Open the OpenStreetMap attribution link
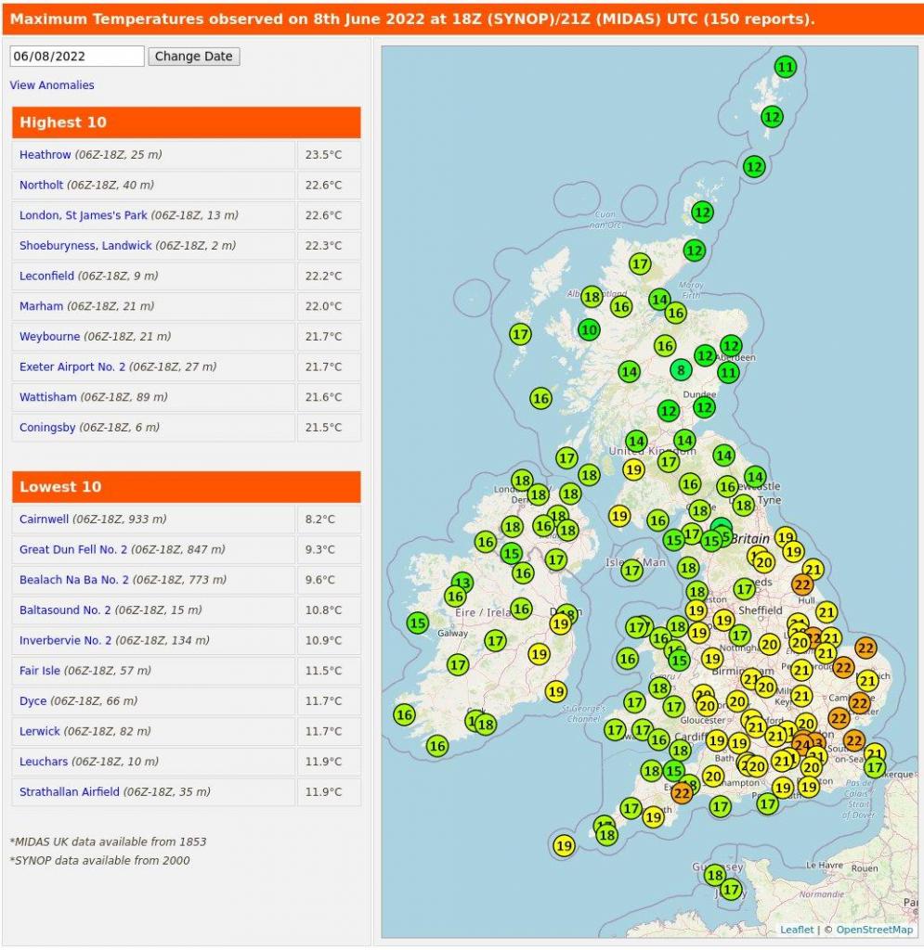Viewport: 924px width, 950px height. [x=874, y=930]
